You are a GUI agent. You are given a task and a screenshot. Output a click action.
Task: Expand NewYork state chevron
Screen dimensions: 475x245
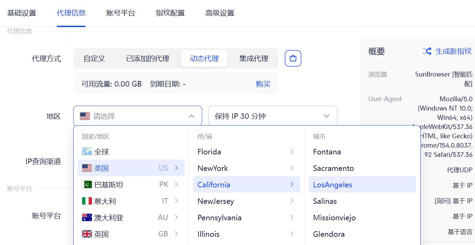292,168
